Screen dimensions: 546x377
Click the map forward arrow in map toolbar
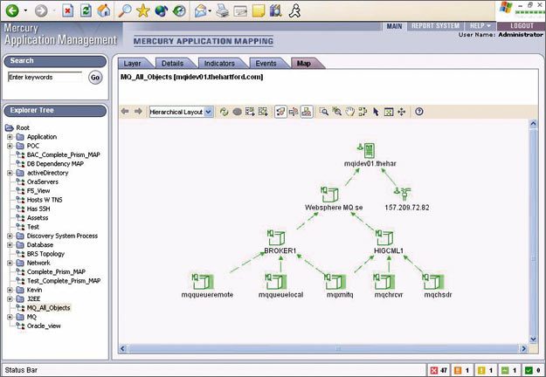click(138, 112)
